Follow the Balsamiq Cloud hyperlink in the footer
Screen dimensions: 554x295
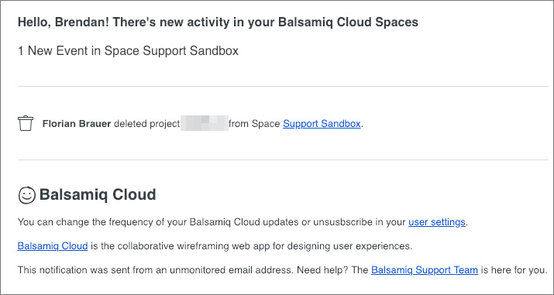pos(53,246)
